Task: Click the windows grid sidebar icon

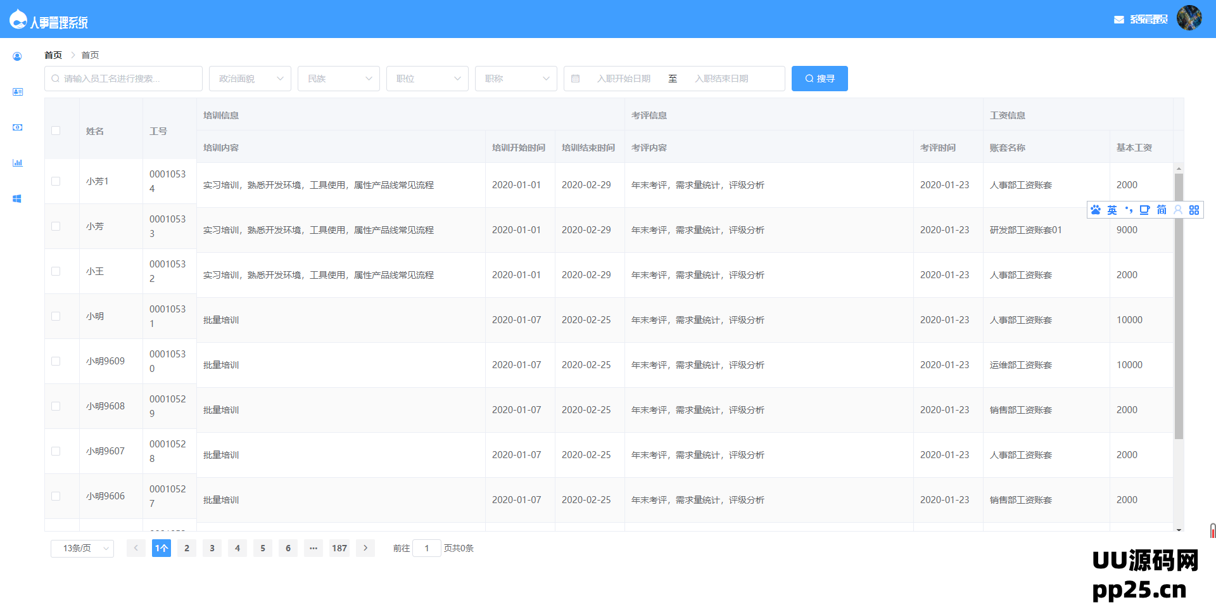Action: (17, 198)
